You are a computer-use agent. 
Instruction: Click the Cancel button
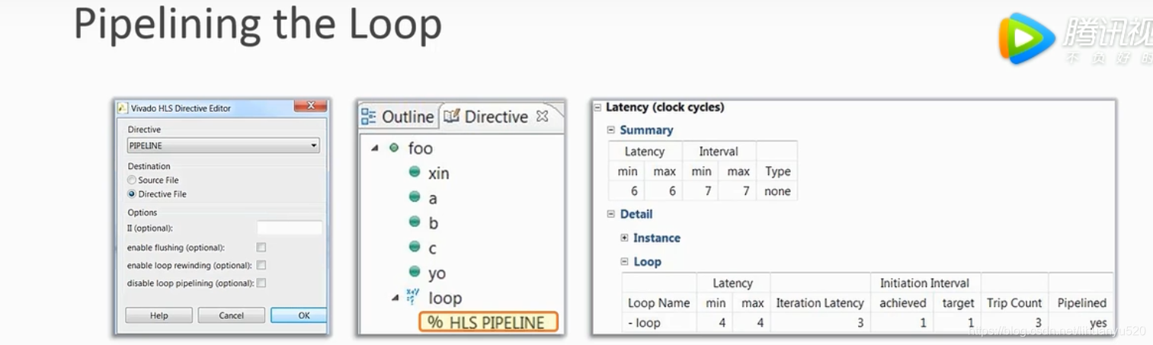231,315
